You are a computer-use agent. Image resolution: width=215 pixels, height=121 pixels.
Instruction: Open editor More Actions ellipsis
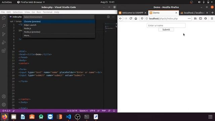(x=113, y=17)
